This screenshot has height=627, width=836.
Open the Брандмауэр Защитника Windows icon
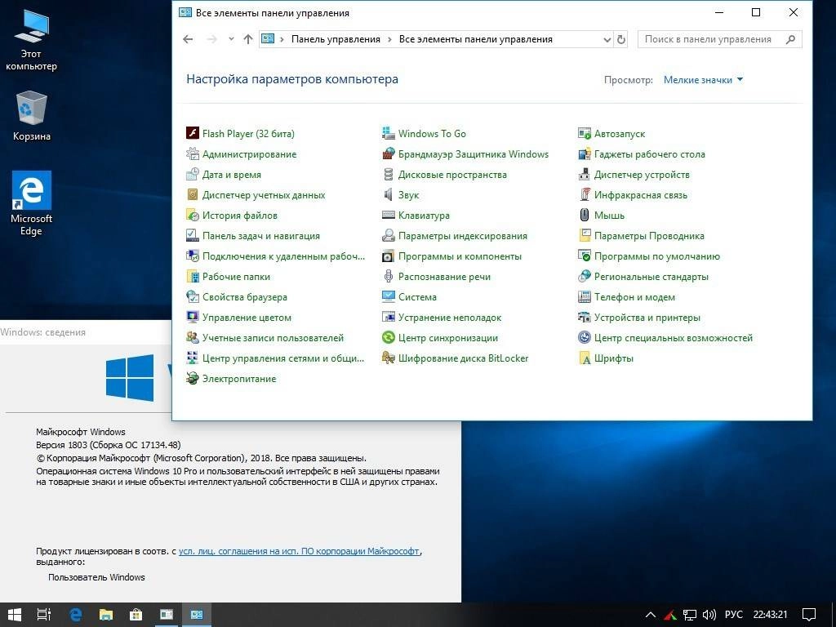point(389,154)
